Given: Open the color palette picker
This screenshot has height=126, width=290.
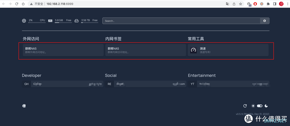Looking at the screenshot, I should point(24,106).
